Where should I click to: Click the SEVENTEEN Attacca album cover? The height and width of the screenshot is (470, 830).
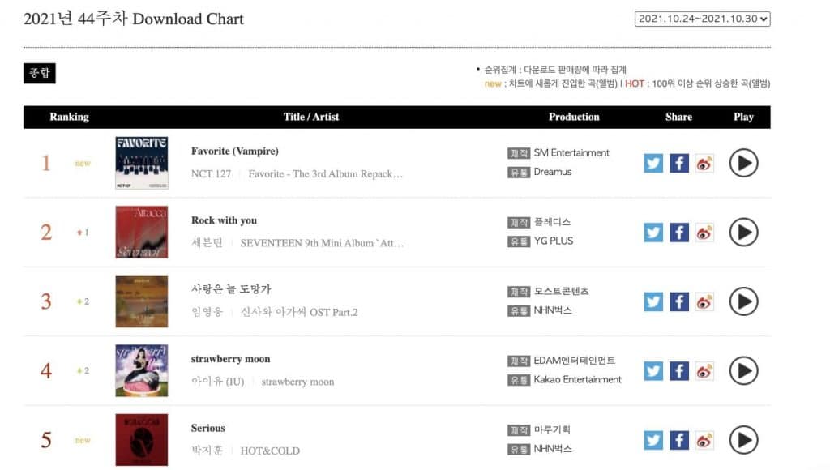(x=142, y=233)
